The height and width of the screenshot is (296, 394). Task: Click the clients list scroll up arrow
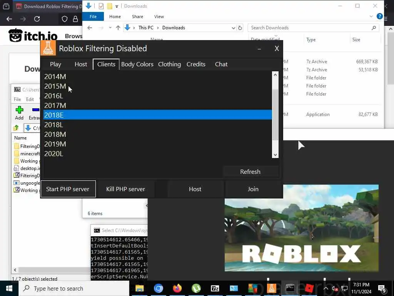(x=275, y=75)
